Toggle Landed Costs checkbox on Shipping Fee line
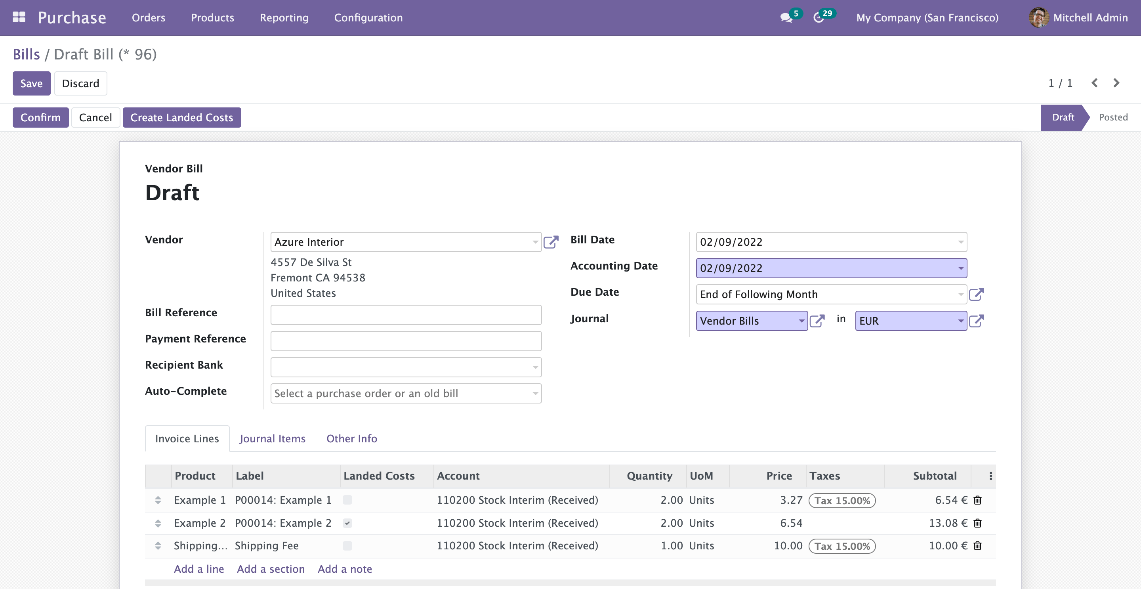The height and width of the screenshot is (589, 1141). click(347, 545)
